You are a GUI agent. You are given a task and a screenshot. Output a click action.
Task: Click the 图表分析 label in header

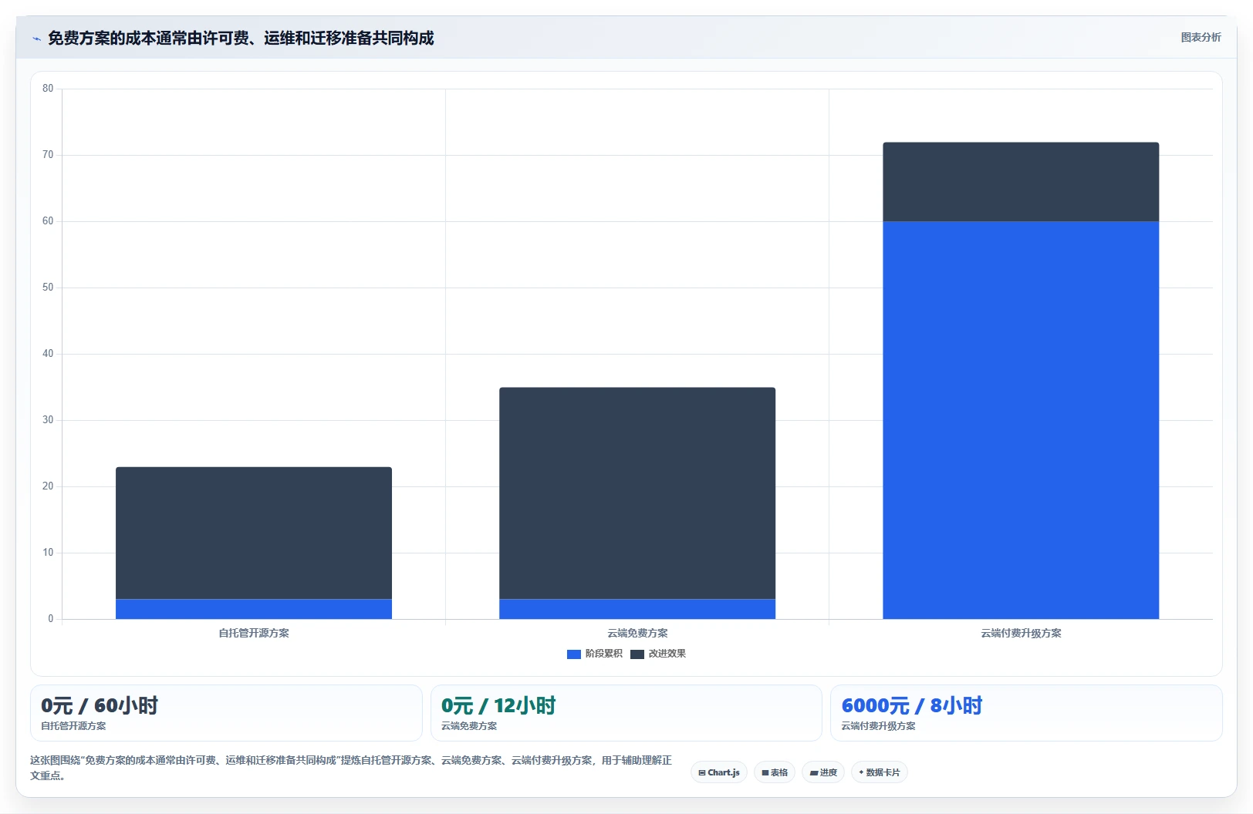coord(1201,37)
